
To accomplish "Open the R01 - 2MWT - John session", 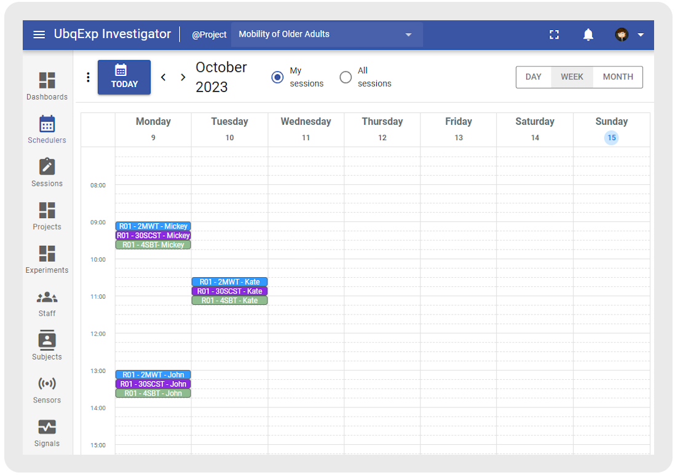I will [x=153, y=375].
